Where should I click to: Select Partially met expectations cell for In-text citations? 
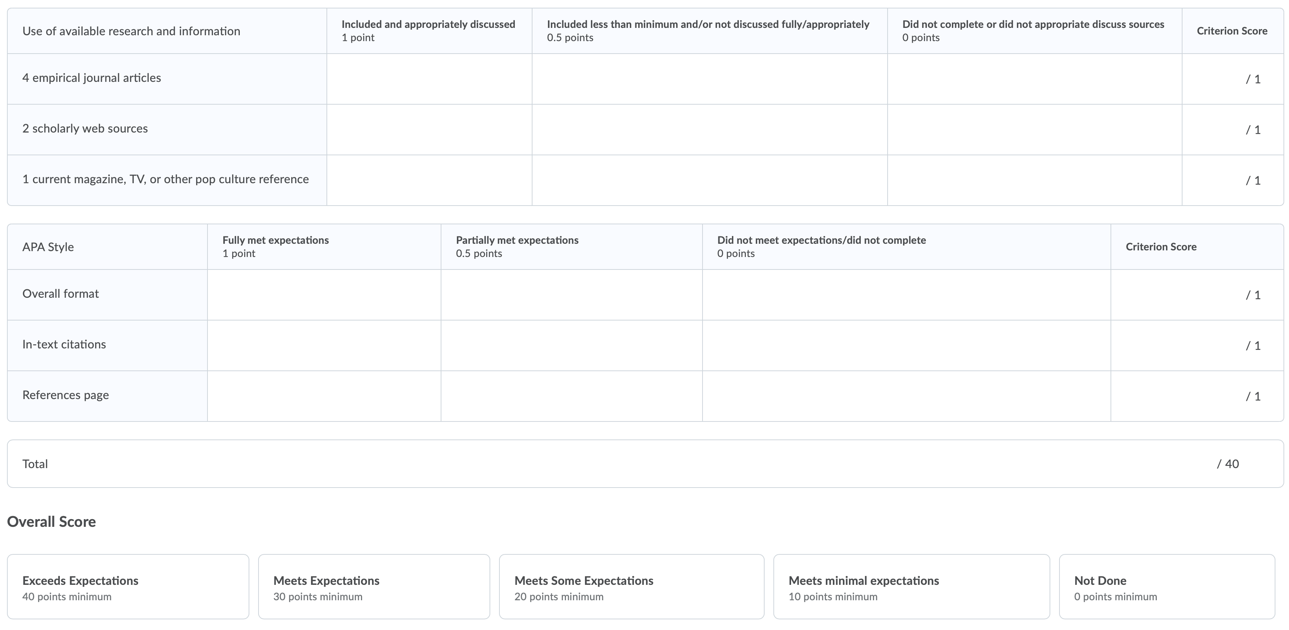tap(571, 345)
